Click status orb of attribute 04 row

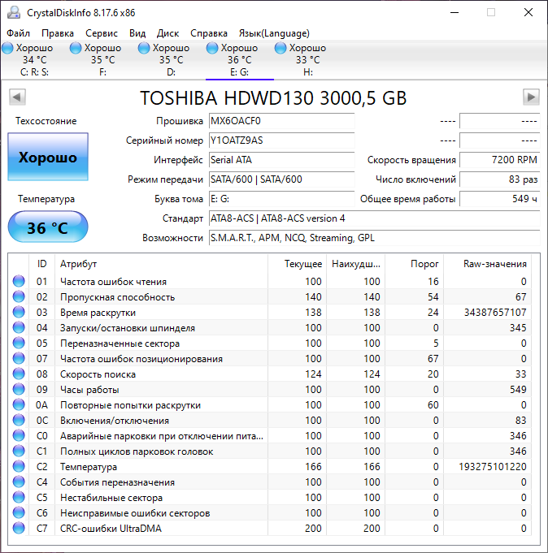pyautogui.click(x=19, y=327)
